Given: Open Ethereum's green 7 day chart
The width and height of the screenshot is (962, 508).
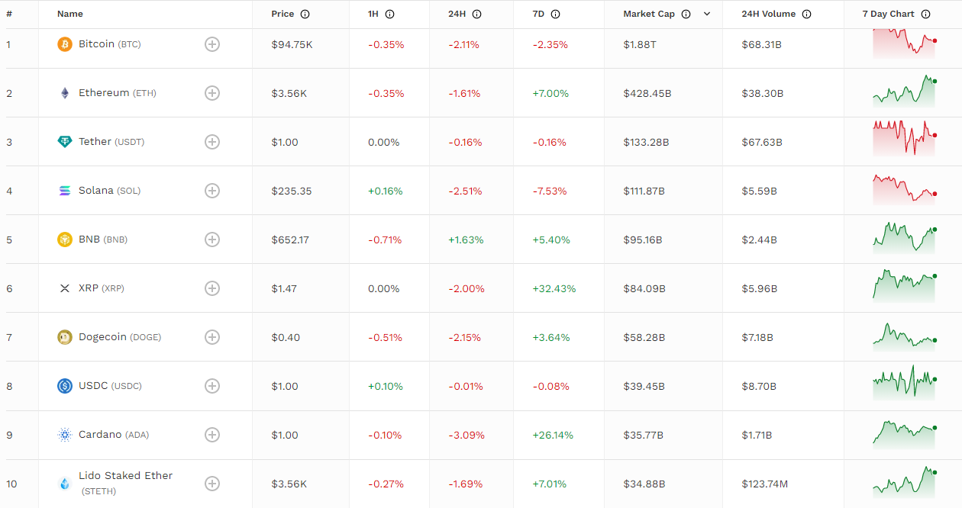Looking at the screenshot, I should pyautogui.click(x=905, y=92).
